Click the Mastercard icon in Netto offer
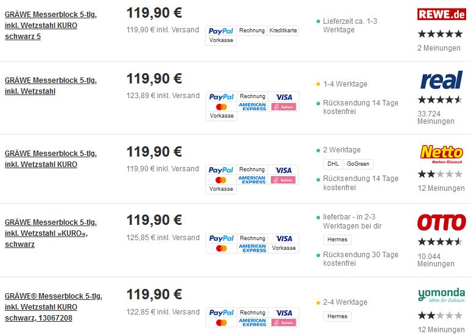471x334 pixels. pos(221,180)
